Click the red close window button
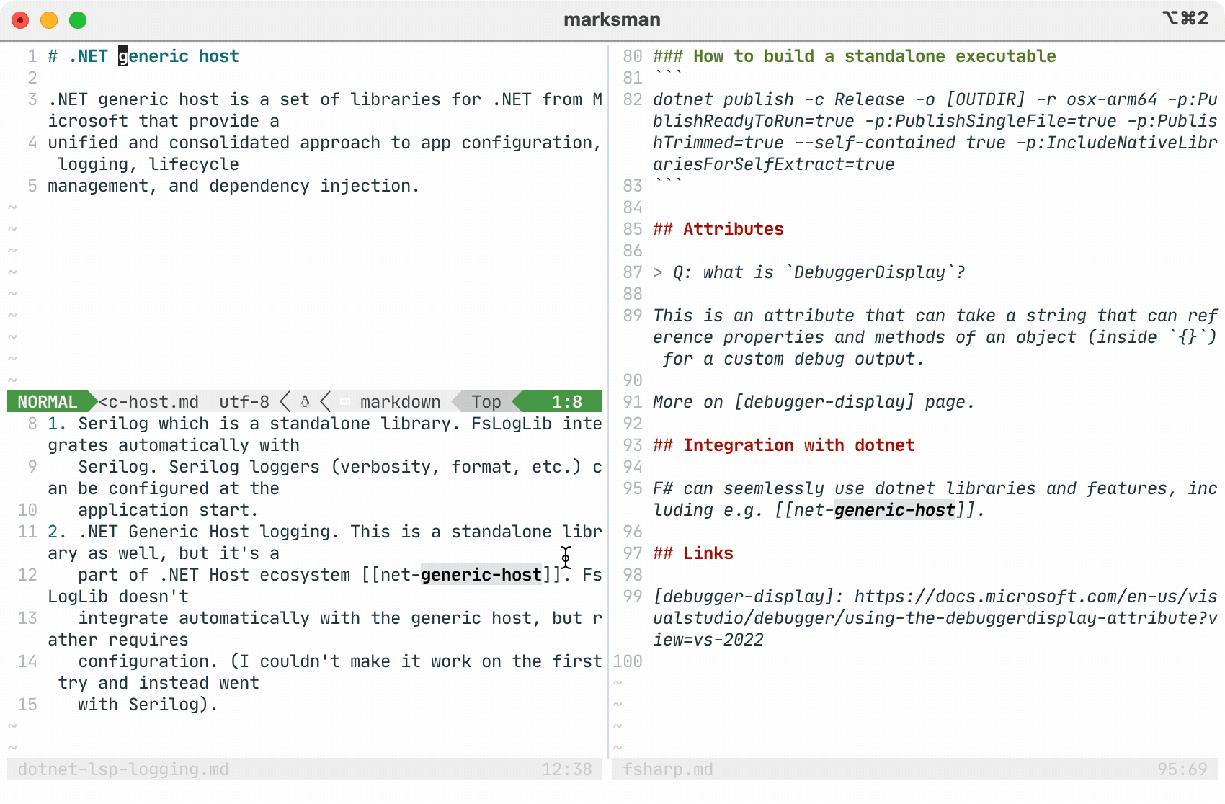The width and height of the screenshot is (1225, 804). pos(20,20)
